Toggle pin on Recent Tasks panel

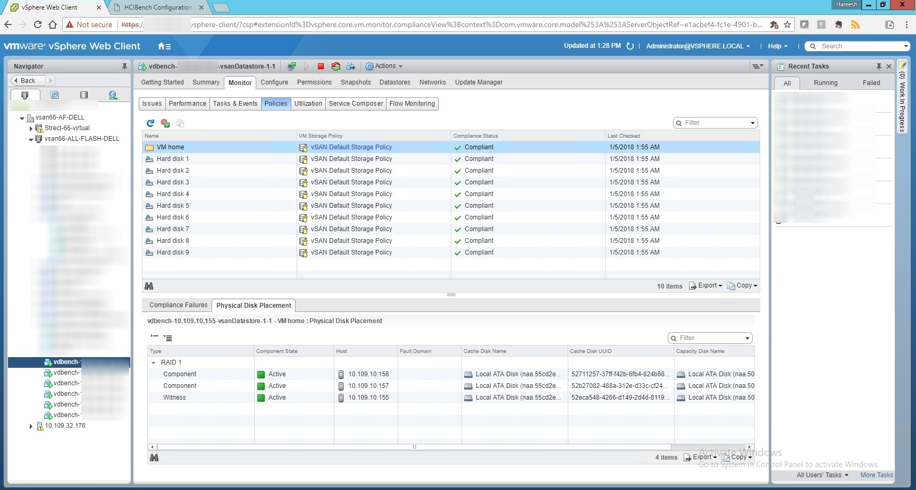point(879,66)
